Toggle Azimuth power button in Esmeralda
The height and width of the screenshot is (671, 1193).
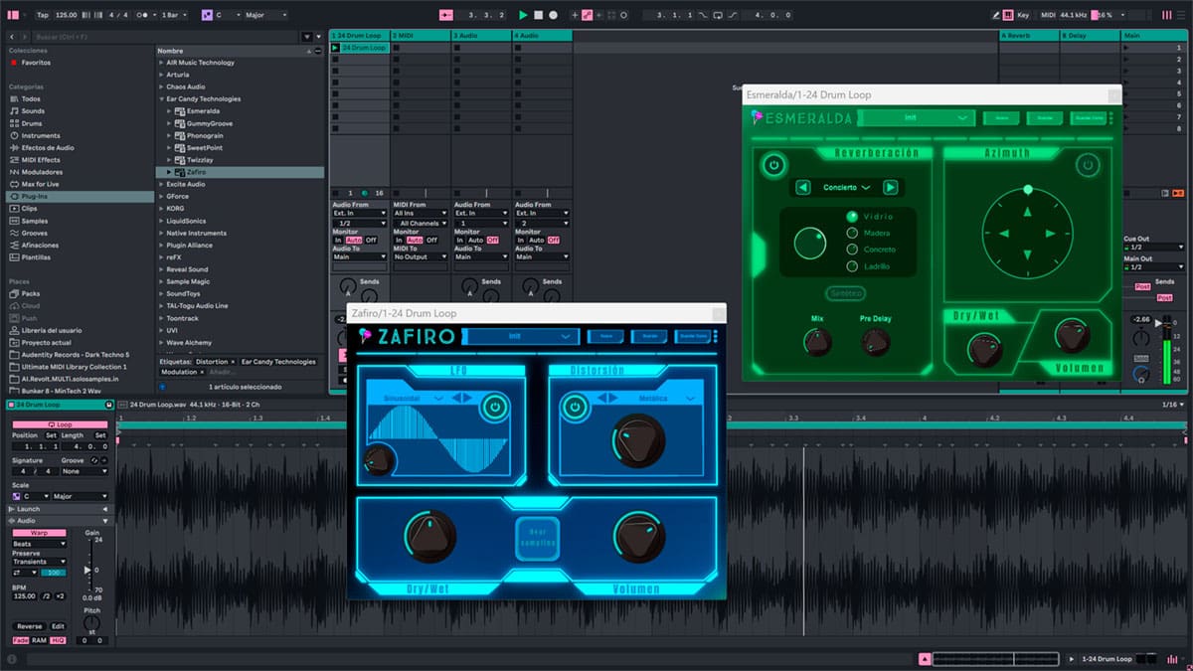click(x=1088, y=165)
